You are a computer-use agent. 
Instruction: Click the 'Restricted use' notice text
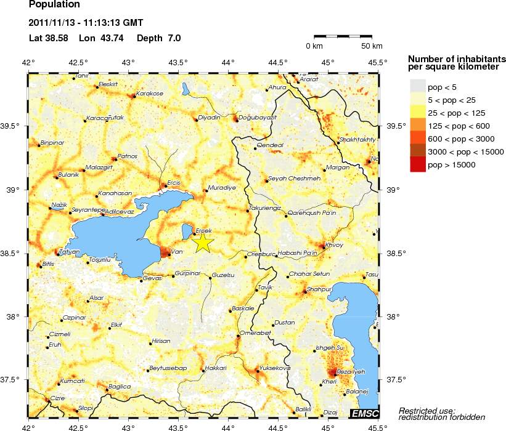(x=427, y=411)
